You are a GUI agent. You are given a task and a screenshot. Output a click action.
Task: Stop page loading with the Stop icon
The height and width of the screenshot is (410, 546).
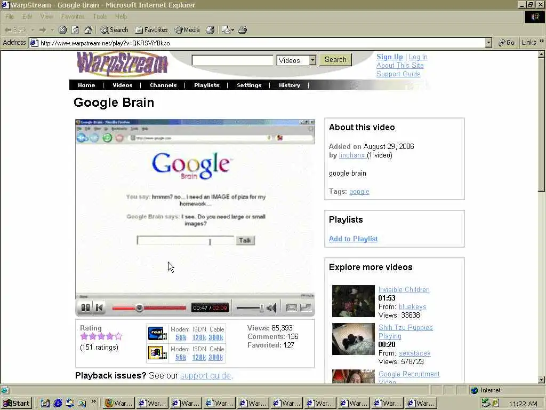pos(63,30)
